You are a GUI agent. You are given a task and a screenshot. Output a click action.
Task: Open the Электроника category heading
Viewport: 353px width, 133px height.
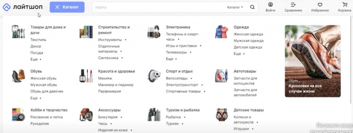pyautogui.click(x=178, y=27)
